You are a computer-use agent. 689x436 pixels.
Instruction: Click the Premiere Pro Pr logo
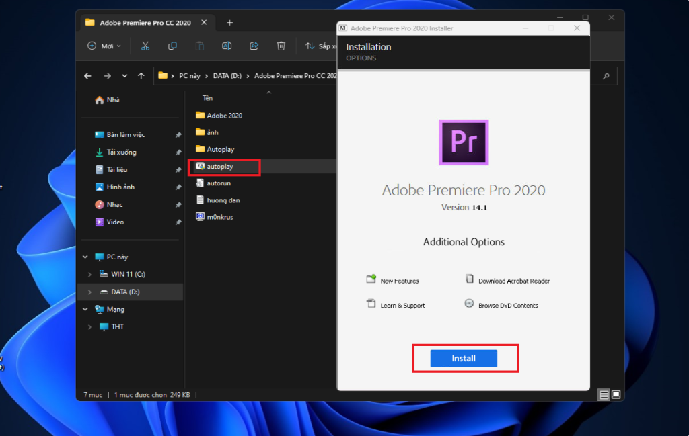[x=464, y=142]
